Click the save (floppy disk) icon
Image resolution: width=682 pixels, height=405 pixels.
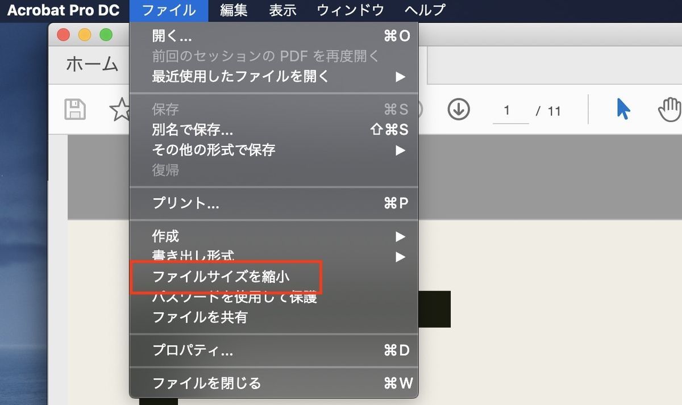[x=76, y=109]
